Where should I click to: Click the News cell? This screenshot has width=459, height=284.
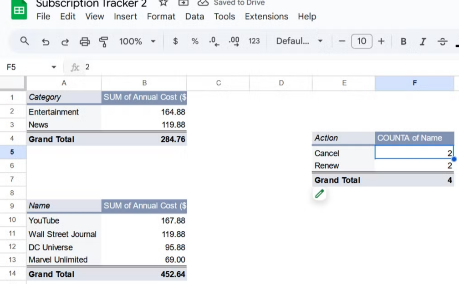tap(64, 125)
